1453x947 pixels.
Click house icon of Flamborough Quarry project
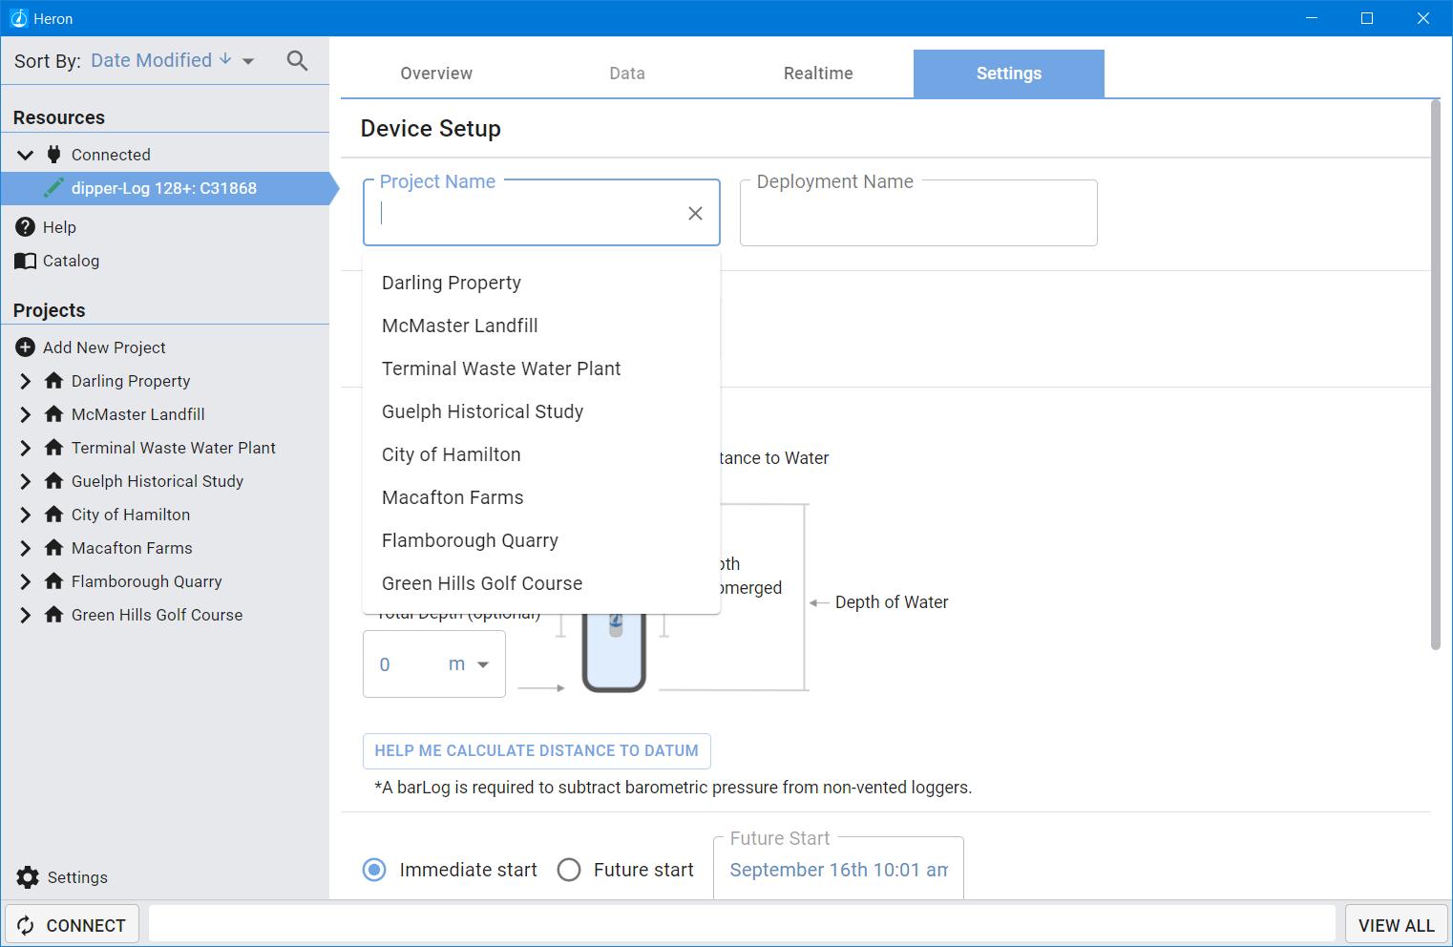54,581
